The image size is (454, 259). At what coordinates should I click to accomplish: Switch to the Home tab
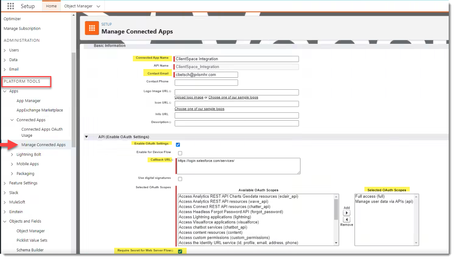click(x=51, y=6)
